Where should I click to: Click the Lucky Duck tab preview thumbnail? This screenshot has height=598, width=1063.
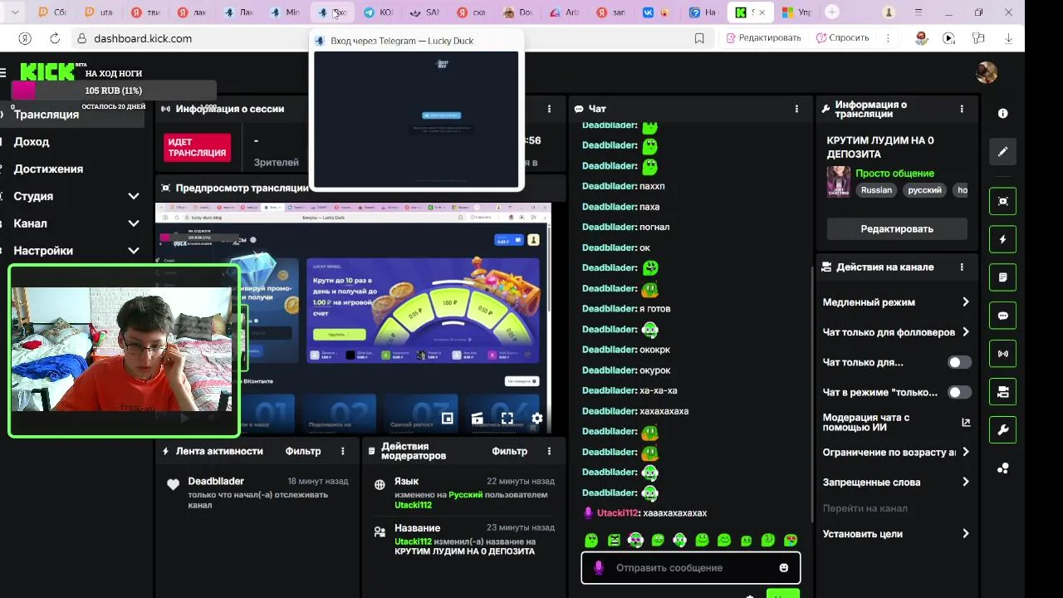(x=416, y=119)
